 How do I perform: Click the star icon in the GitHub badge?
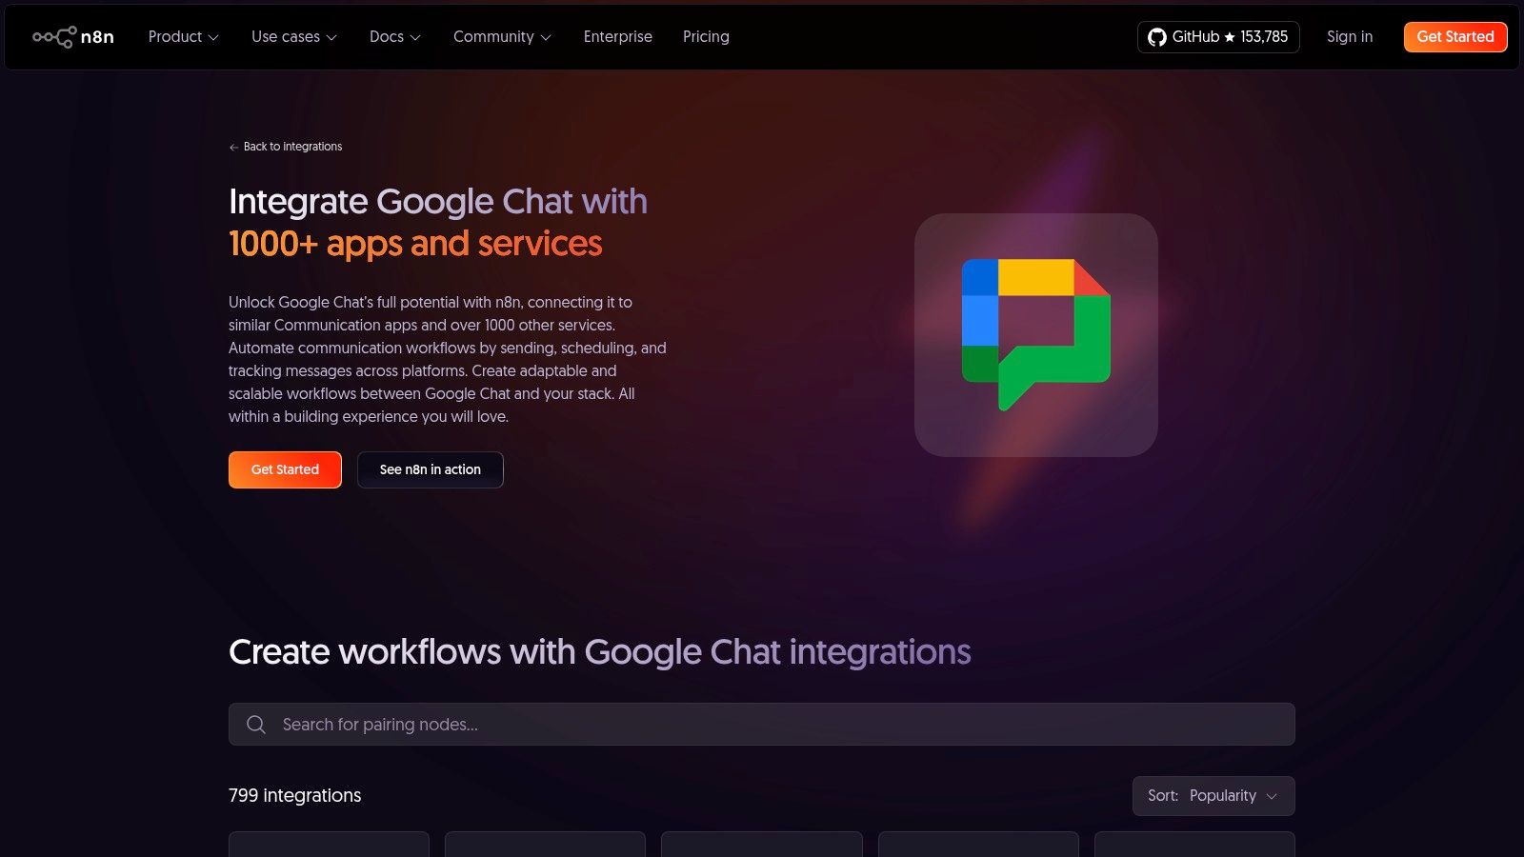(1229, 37)
